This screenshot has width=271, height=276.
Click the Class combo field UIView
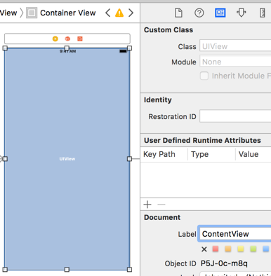pos(235,46)
